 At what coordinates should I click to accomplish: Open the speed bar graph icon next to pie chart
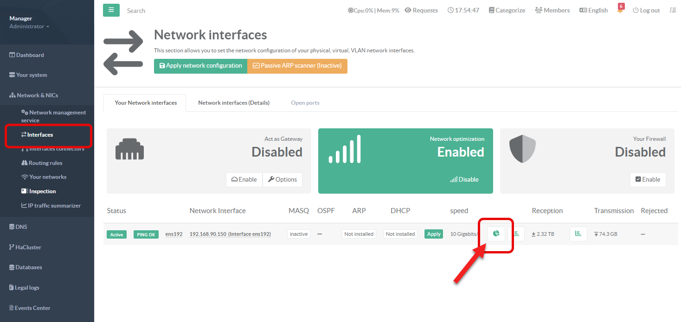(x=516, y=234)
